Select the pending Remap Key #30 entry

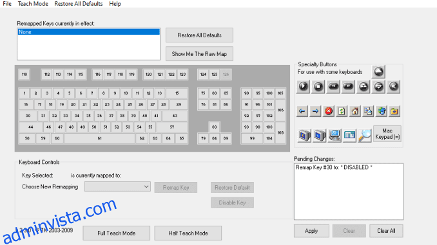click(334, 167)
